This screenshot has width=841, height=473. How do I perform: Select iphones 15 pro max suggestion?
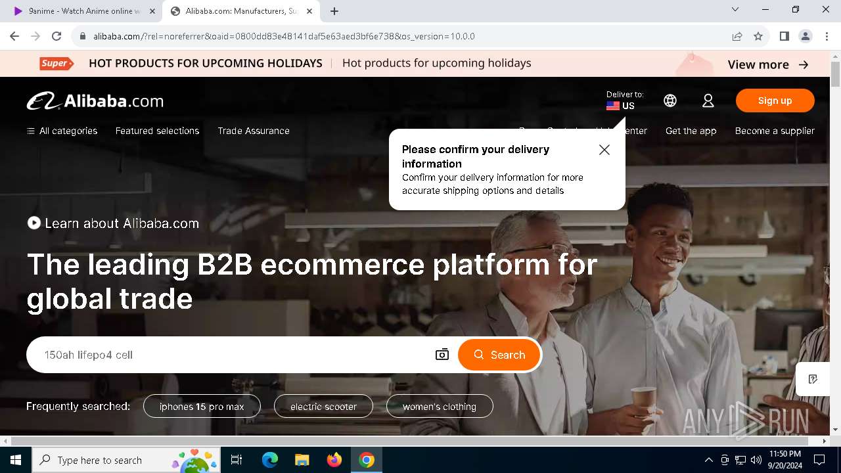point(202,407)
